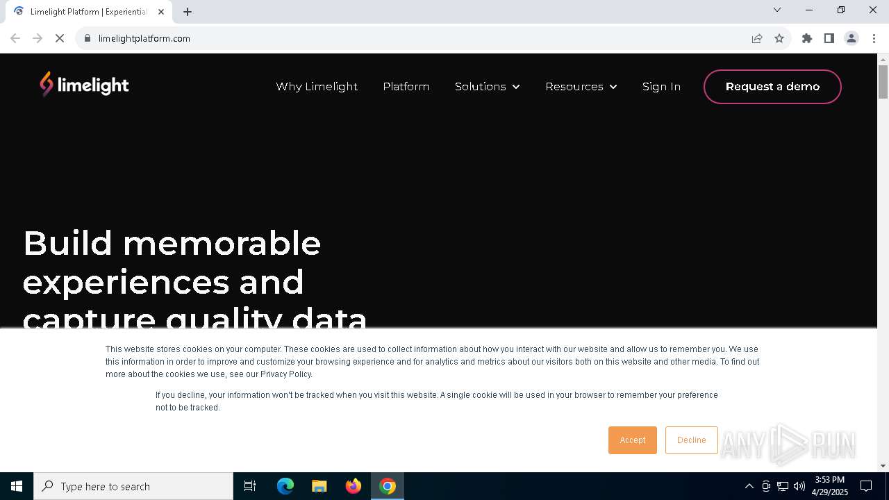
Task: Click Request a demo button
Action: click(772, 86)
